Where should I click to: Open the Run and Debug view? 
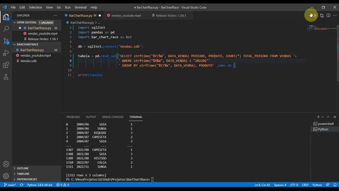coord(6,53)
